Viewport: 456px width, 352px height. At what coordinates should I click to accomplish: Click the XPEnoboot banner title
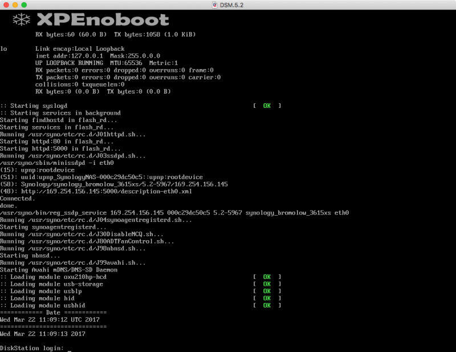[x=103, y=20]
